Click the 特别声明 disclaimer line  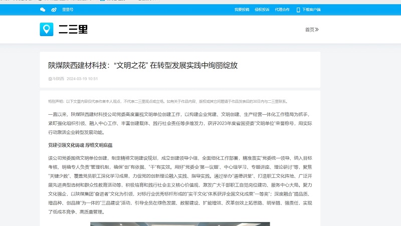(x=168, y=102)
